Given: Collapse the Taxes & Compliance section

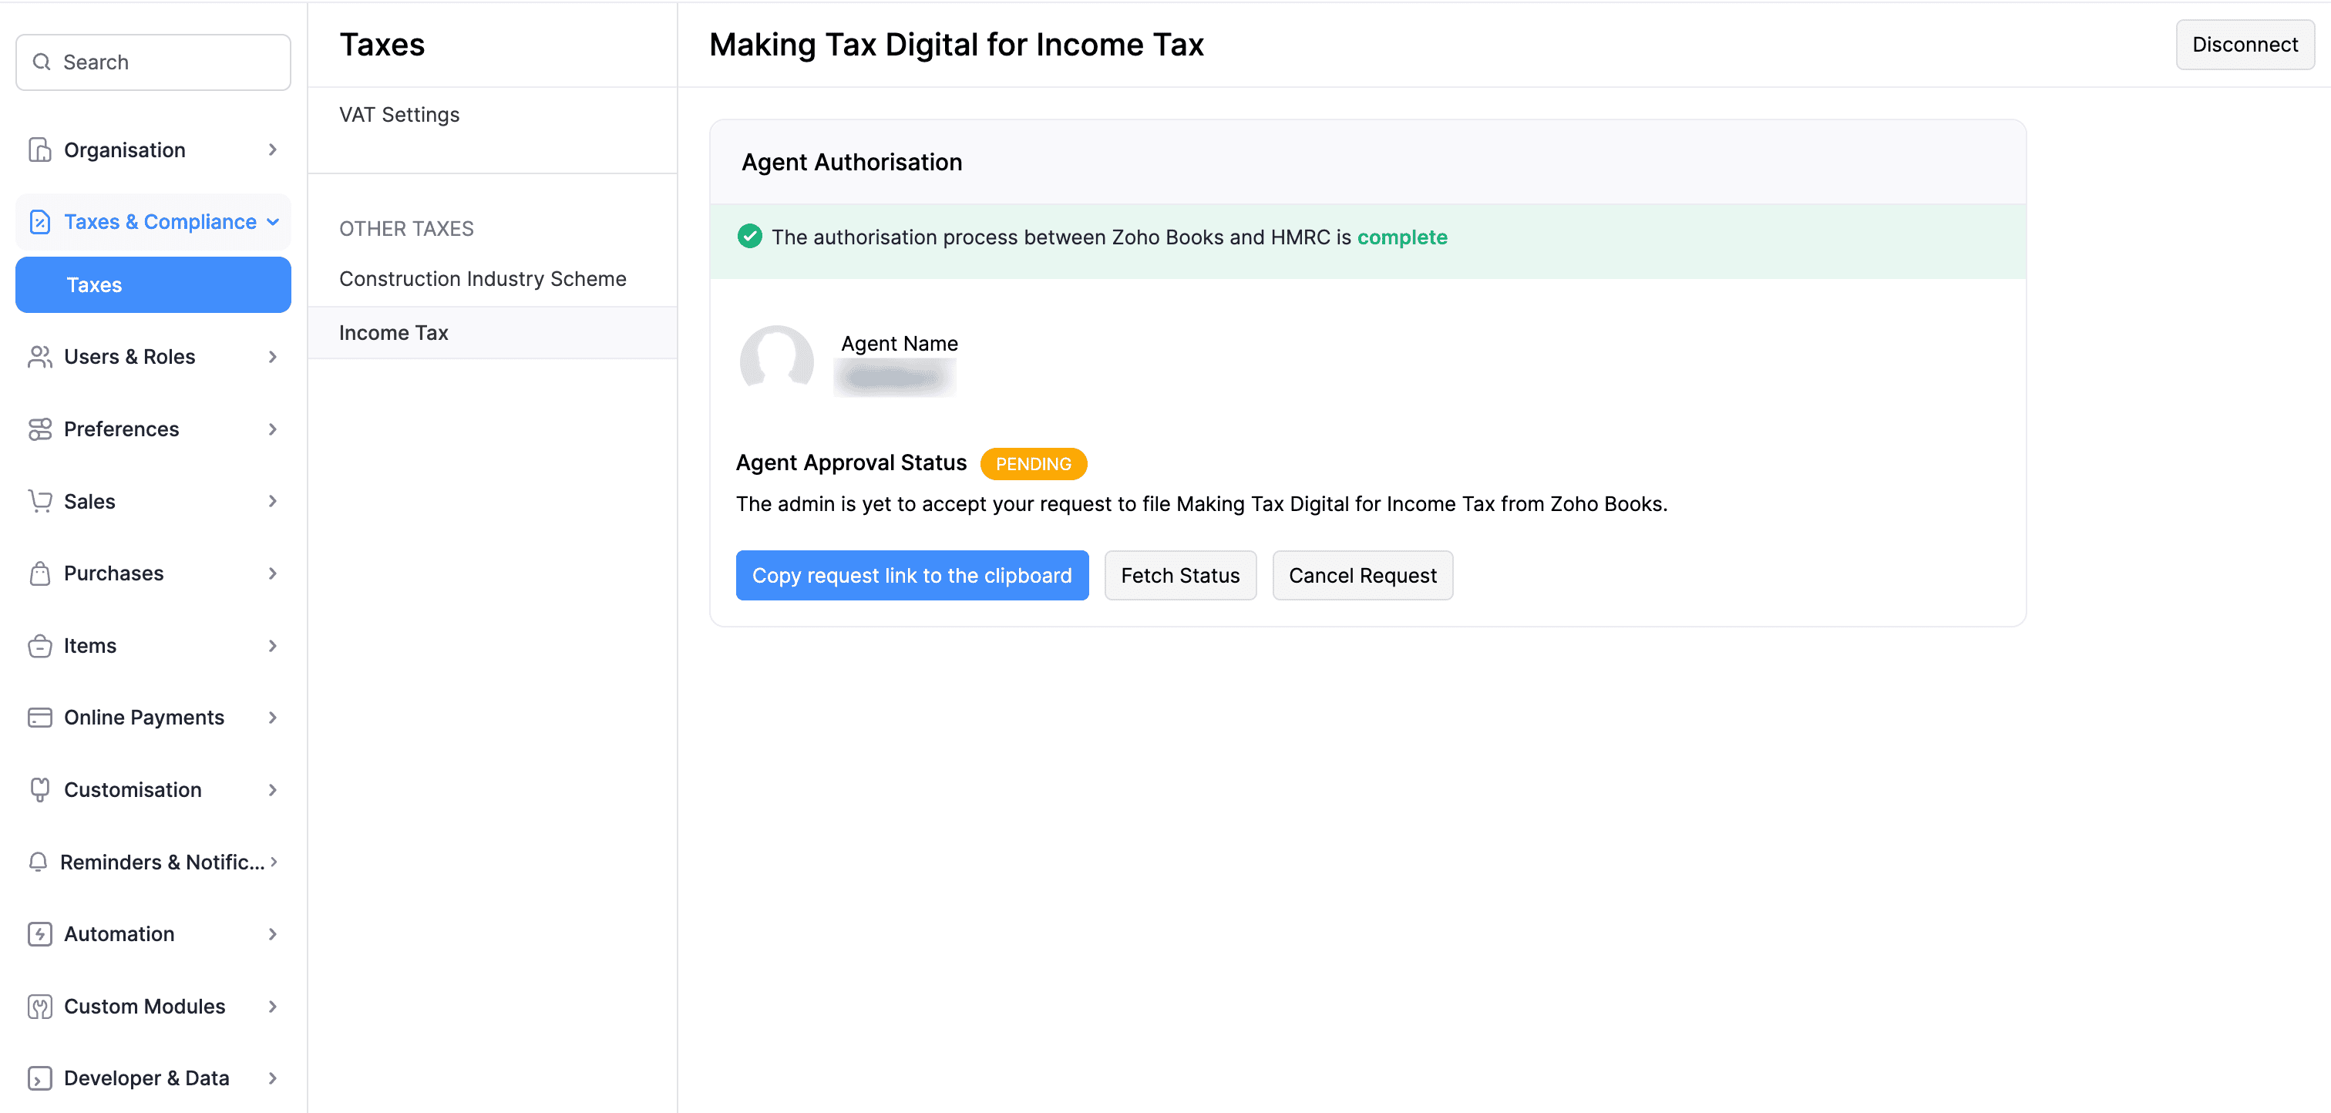Looking at the screenshot, I should (x=272, y=222).
